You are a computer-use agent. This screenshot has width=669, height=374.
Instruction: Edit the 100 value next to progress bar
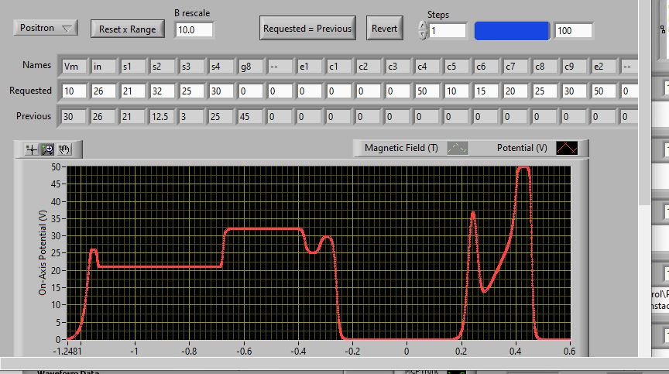tap(574, 31)
